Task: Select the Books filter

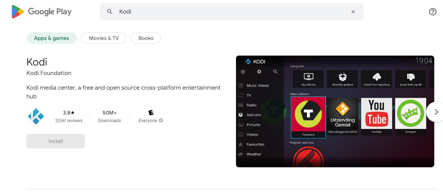Action: point(146,38)
